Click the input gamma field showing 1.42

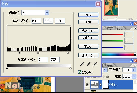click(x=48, y=21)
